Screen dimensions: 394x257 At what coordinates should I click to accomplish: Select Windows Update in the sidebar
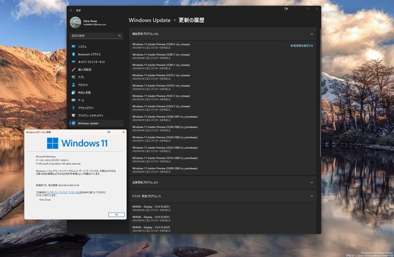[x=87, y=123]
